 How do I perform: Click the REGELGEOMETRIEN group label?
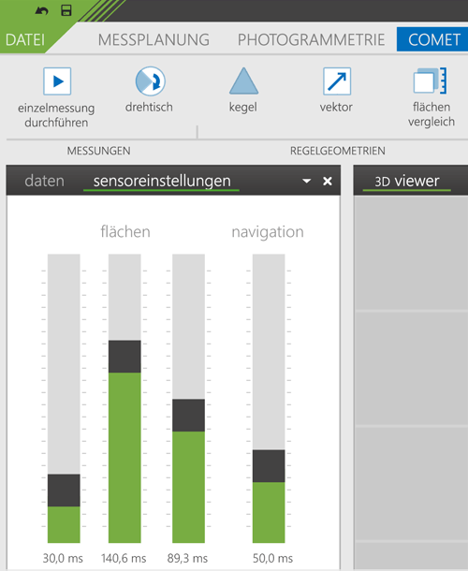338,151
